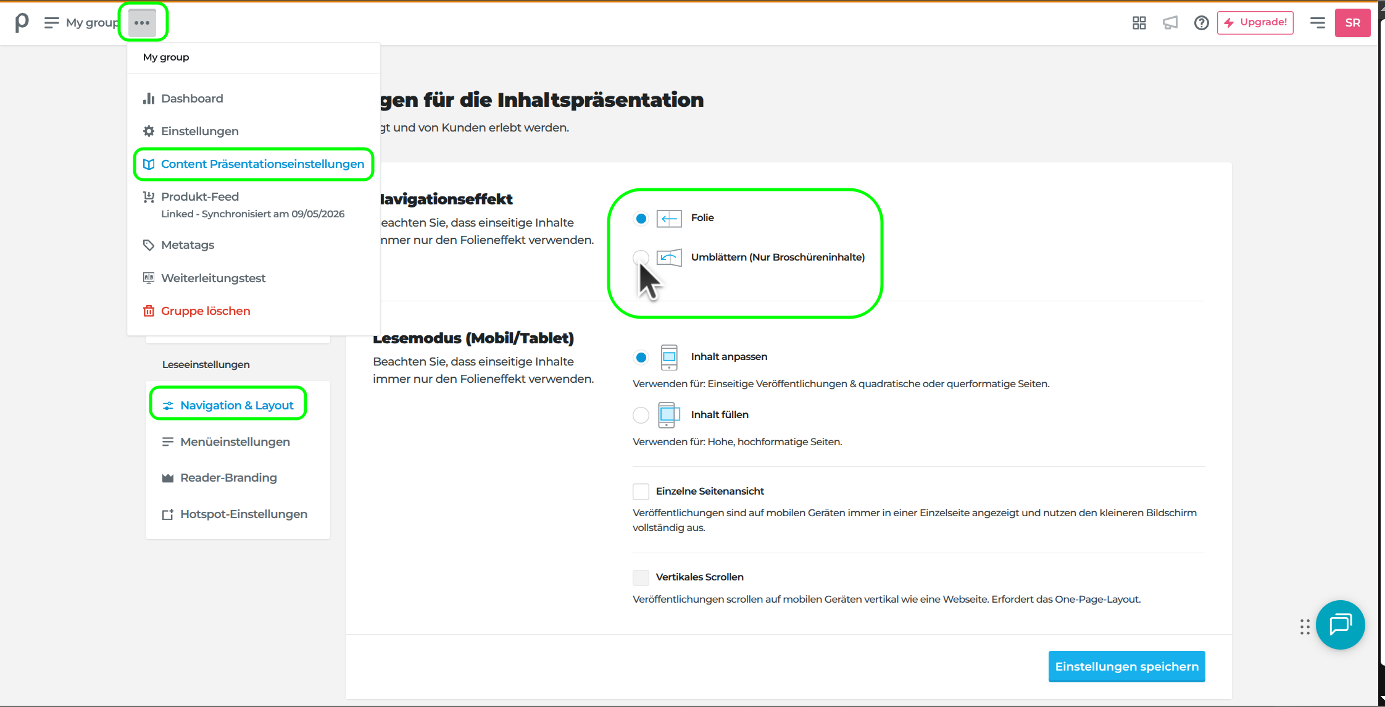
Task: Open the right hamburger menu icon
Action: [1318, 23]
